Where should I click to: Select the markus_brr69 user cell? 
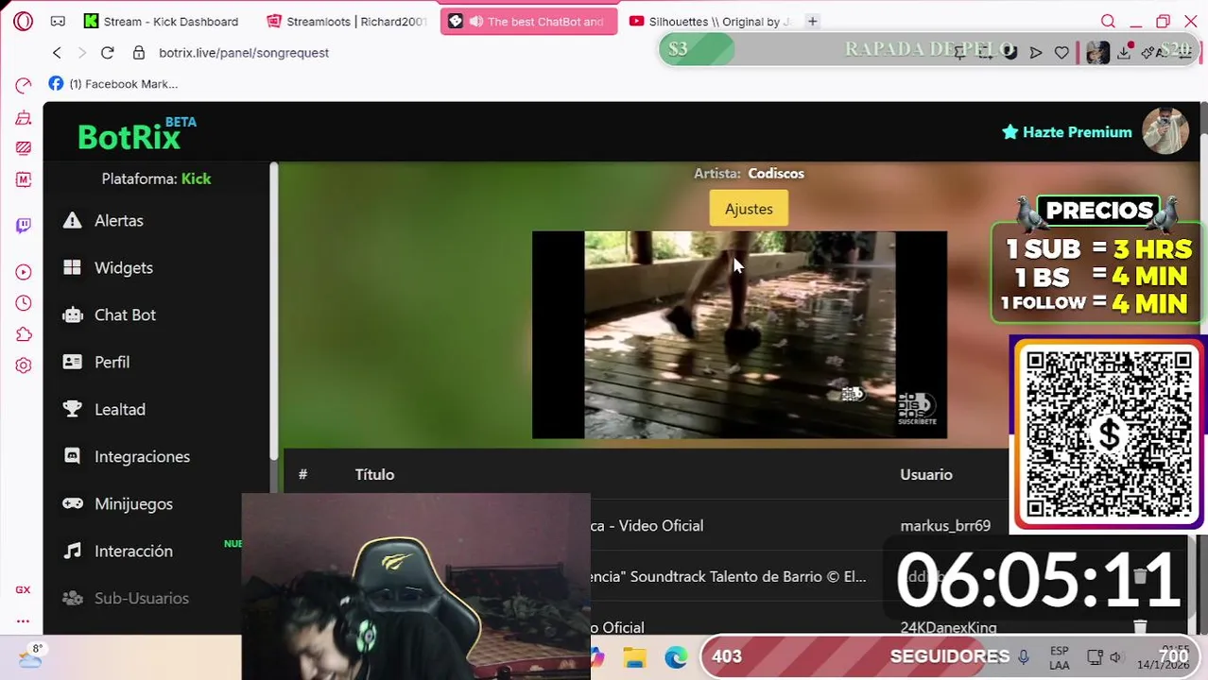click(945, 525)
